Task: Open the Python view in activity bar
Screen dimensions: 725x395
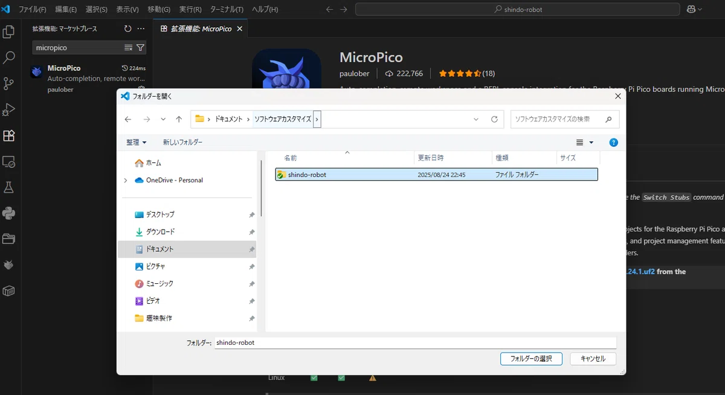Action: pyautogui.click(x=9, y=213)
